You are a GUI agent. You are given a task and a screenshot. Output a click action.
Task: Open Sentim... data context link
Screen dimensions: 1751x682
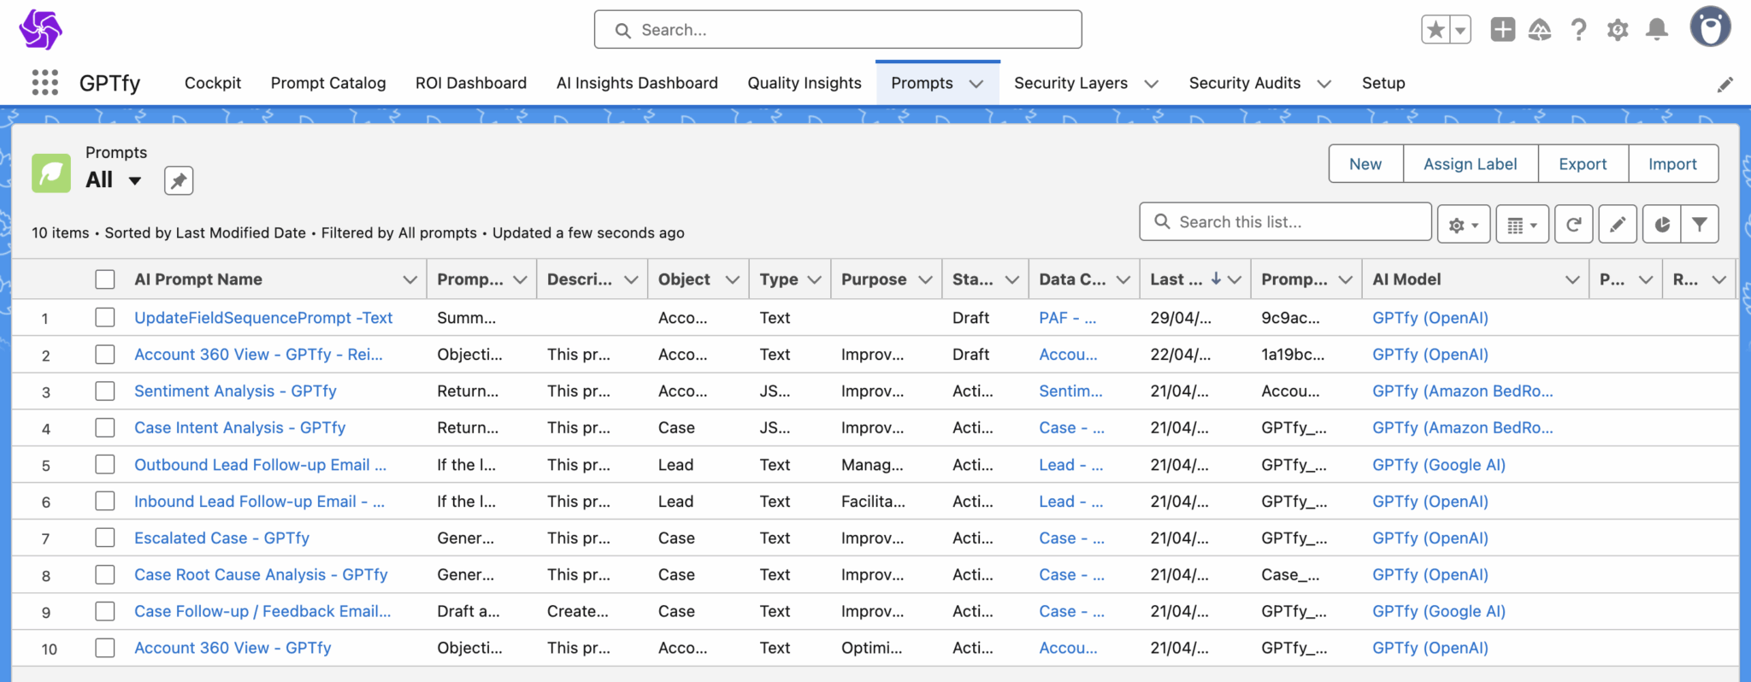1070,391
